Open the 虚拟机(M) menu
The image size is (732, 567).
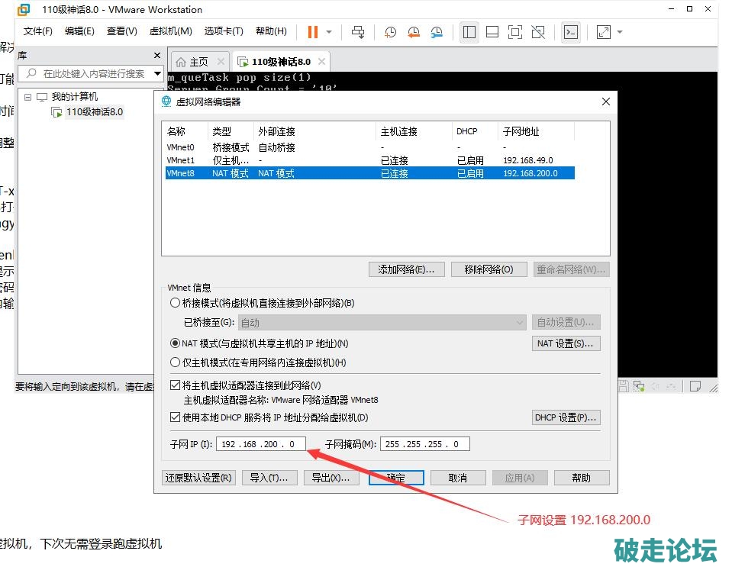170,31
